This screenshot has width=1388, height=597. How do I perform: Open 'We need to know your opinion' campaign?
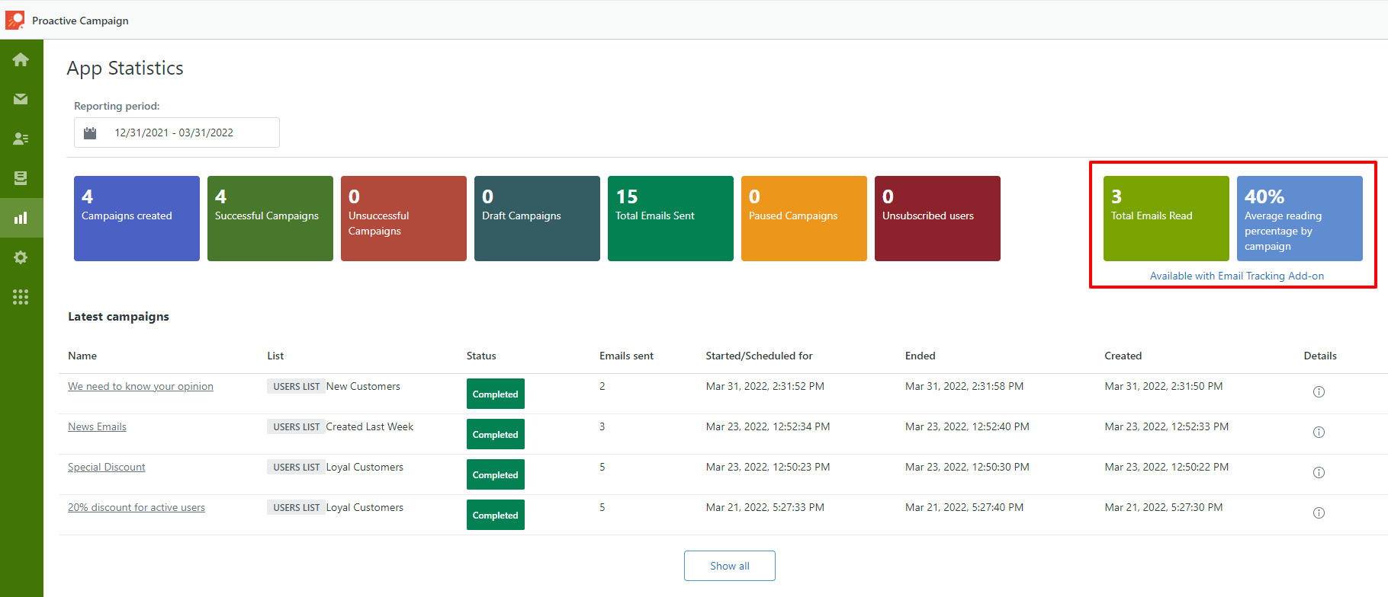[x=140, y=386]
